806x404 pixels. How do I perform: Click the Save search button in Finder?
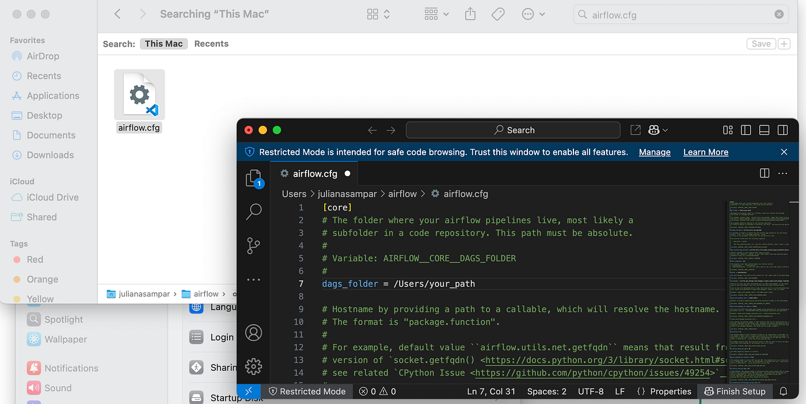point(761,44)
